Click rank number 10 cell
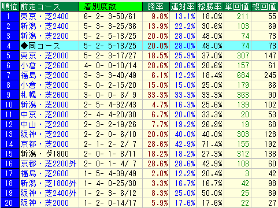 click(x=10, y=105)
